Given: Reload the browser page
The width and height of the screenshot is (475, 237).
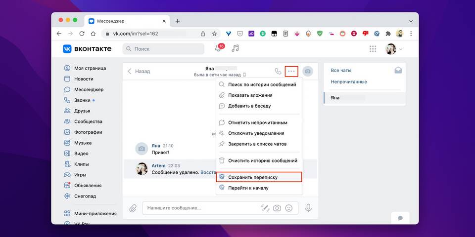Looking at the screenshot, I should click(82, 34).
